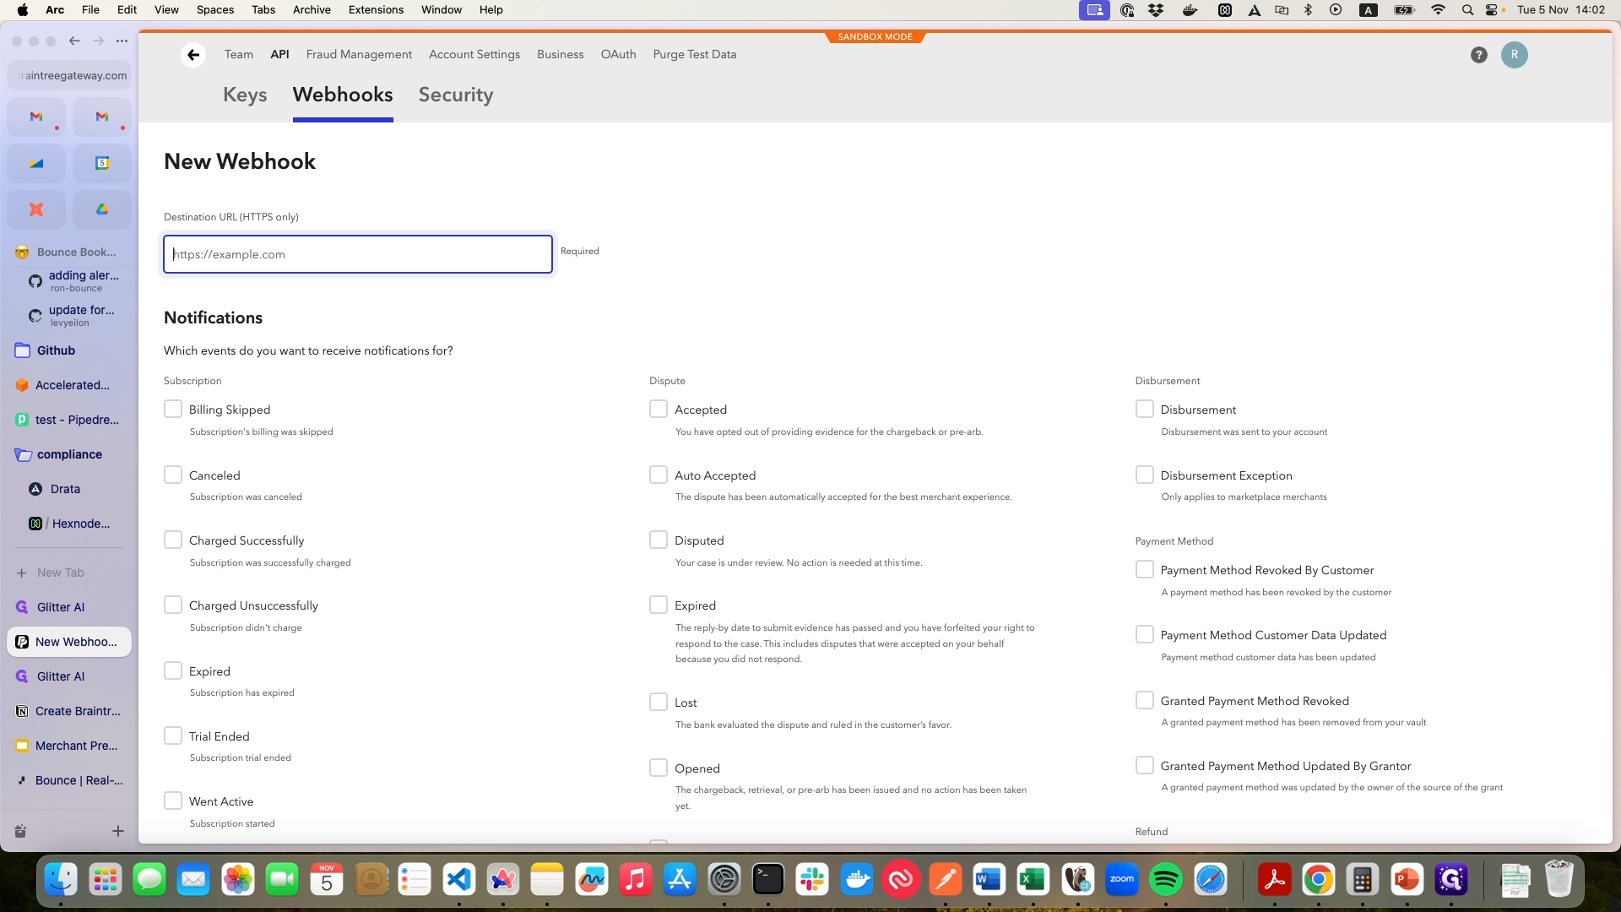This screenshot has width=1621, height=912.
Task: Open Spotlight search in menu bar
Action: coord(1467,10)
